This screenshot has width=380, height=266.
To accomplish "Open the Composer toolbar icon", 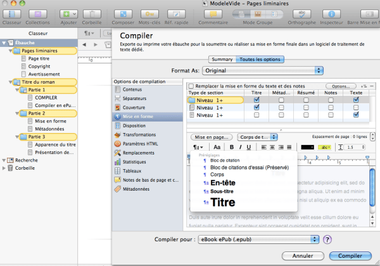I will (x=123, y=14).
